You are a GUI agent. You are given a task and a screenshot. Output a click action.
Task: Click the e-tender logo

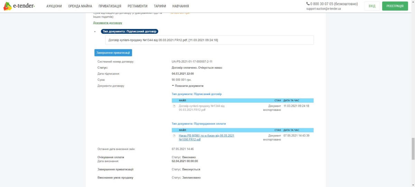point(19,6)
